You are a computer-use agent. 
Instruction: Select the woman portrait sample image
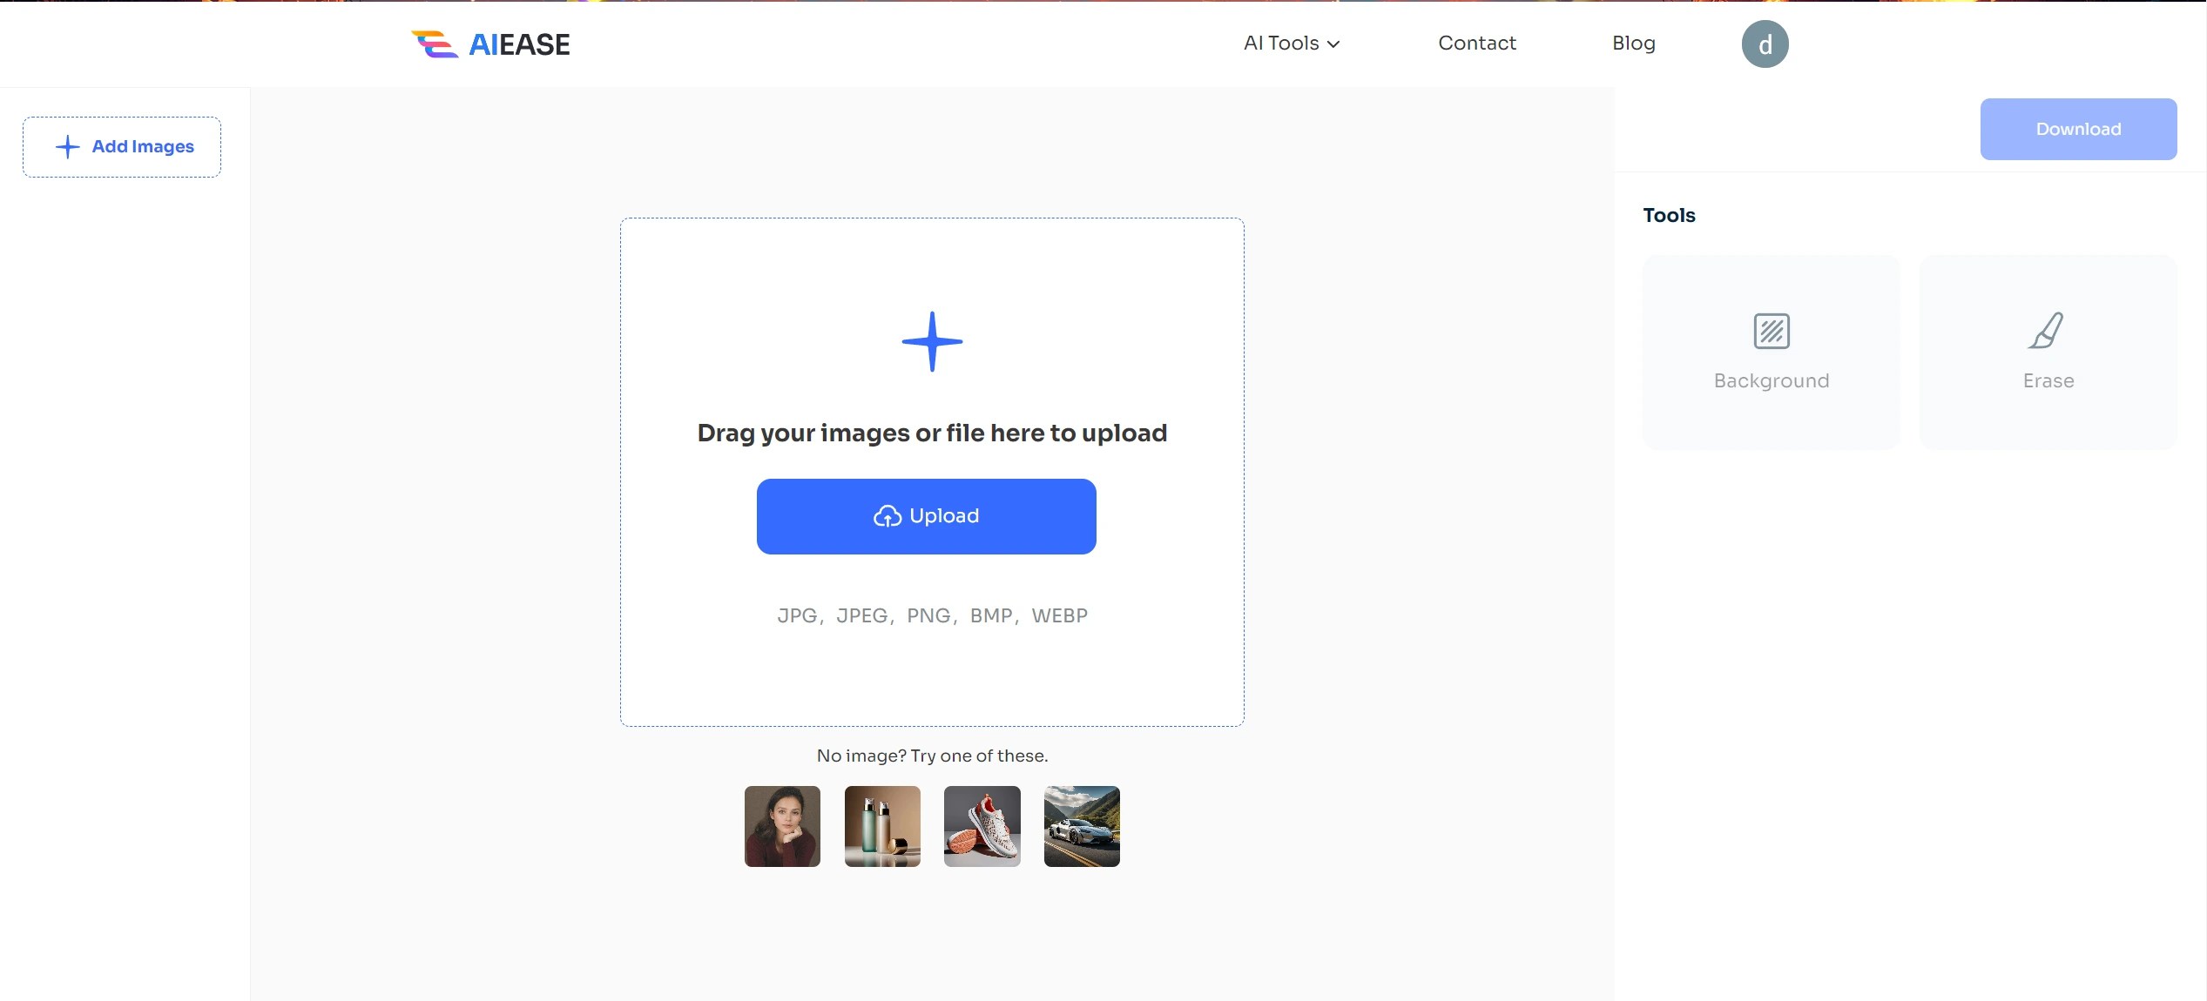click(781, 825)
